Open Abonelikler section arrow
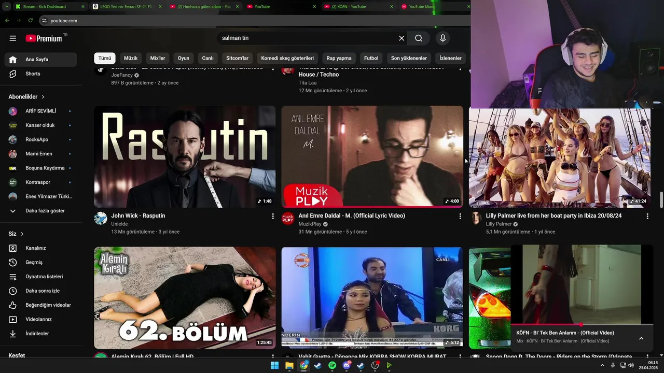Image resolution: width=664 pixels, height=373 pixels. click(43, 97)
